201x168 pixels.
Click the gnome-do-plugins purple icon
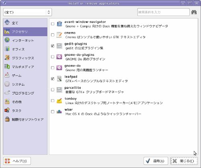(59, 57)
